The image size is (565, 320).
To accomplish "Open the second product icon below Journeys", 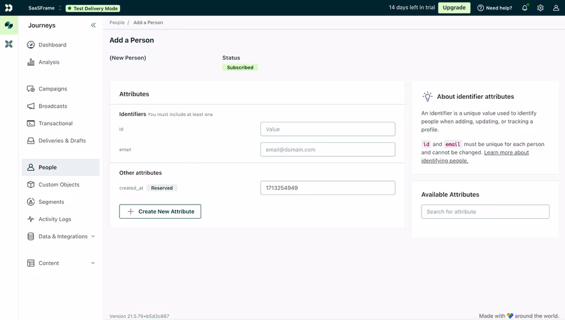I will [9, 44].
